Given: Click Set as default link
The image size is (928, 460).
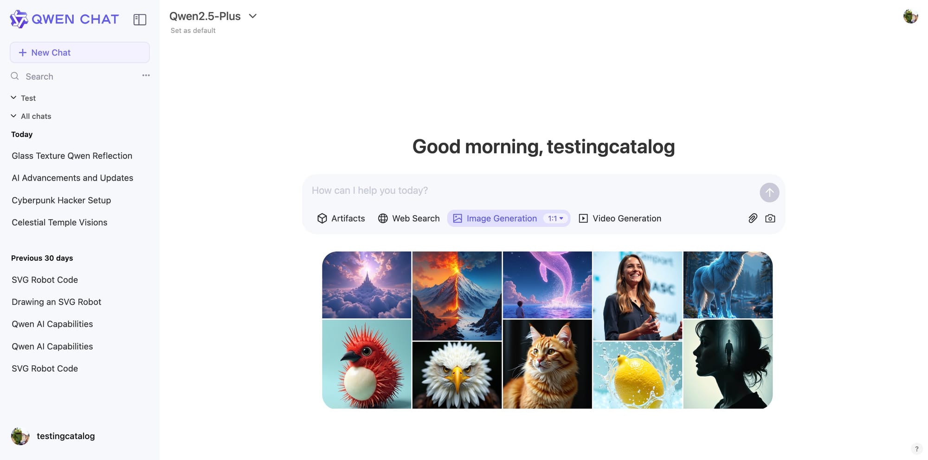Looking at the screenshot, I should pos(193,31).
